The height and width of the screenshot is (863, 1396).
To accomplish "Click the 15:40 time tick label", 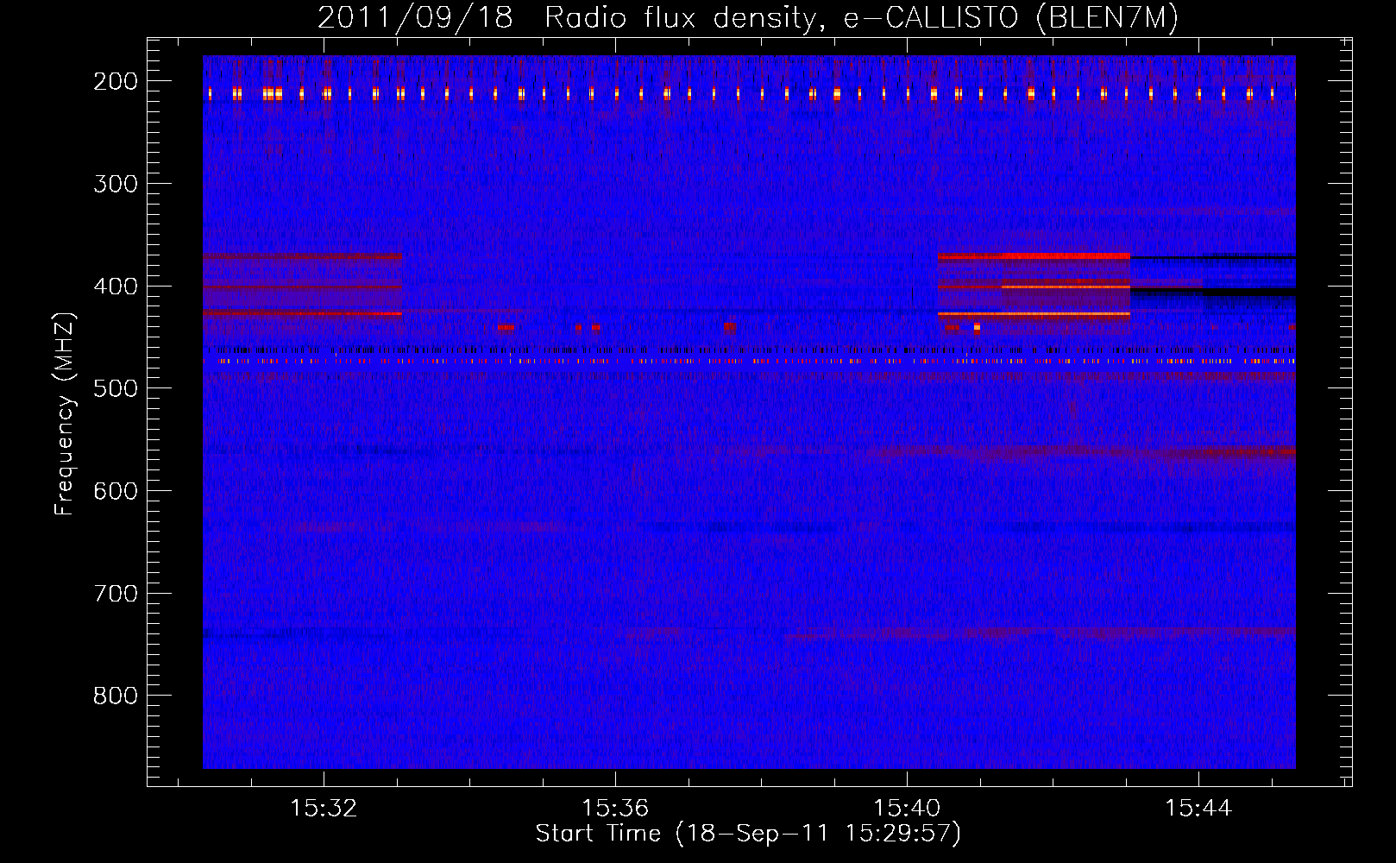I will point(907,809).
